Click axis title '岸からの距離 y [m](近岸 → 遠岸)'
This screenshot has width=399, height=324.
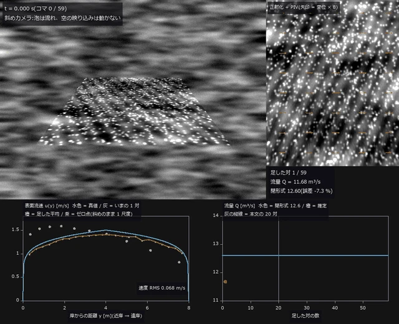[106, 316]
